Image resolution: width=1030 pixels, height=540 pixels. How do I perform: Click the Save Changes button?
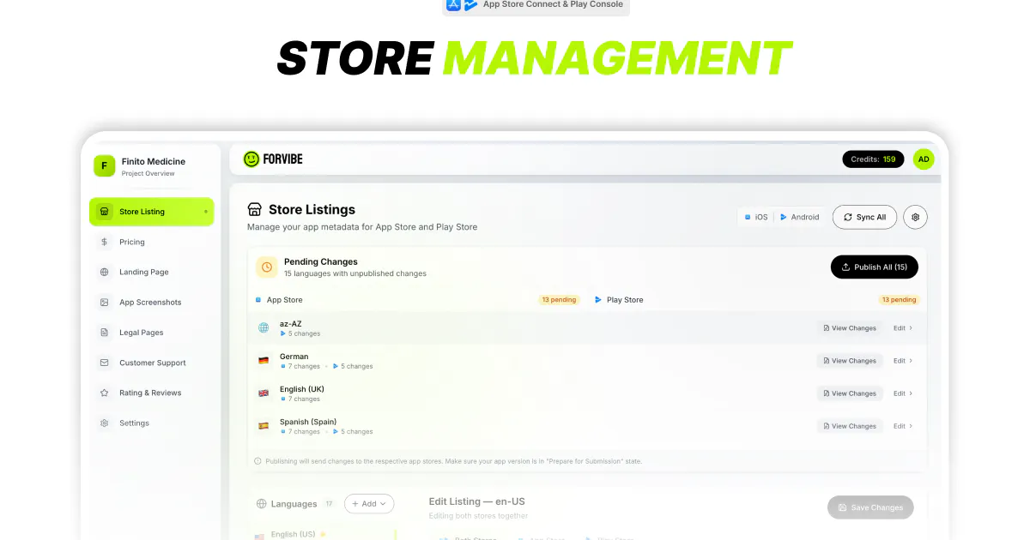click(870, 507)
